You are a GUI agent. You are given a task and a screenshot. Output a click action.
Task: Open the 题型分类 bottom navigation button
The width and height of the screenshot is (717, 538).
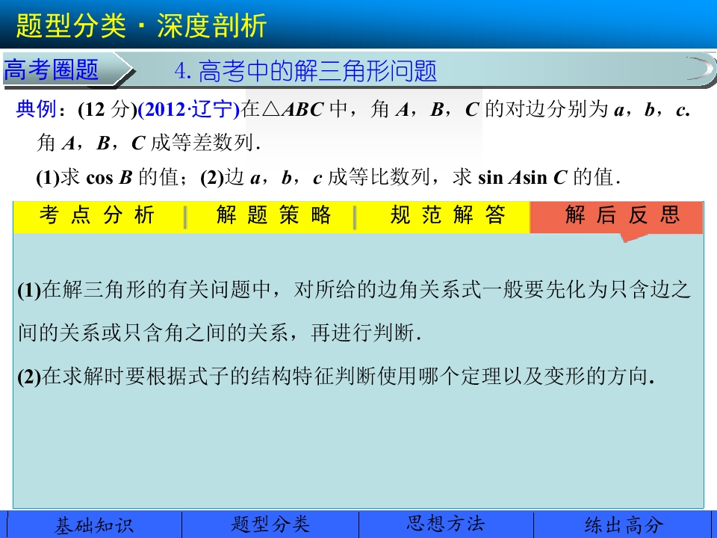click(x=270, y=525)
